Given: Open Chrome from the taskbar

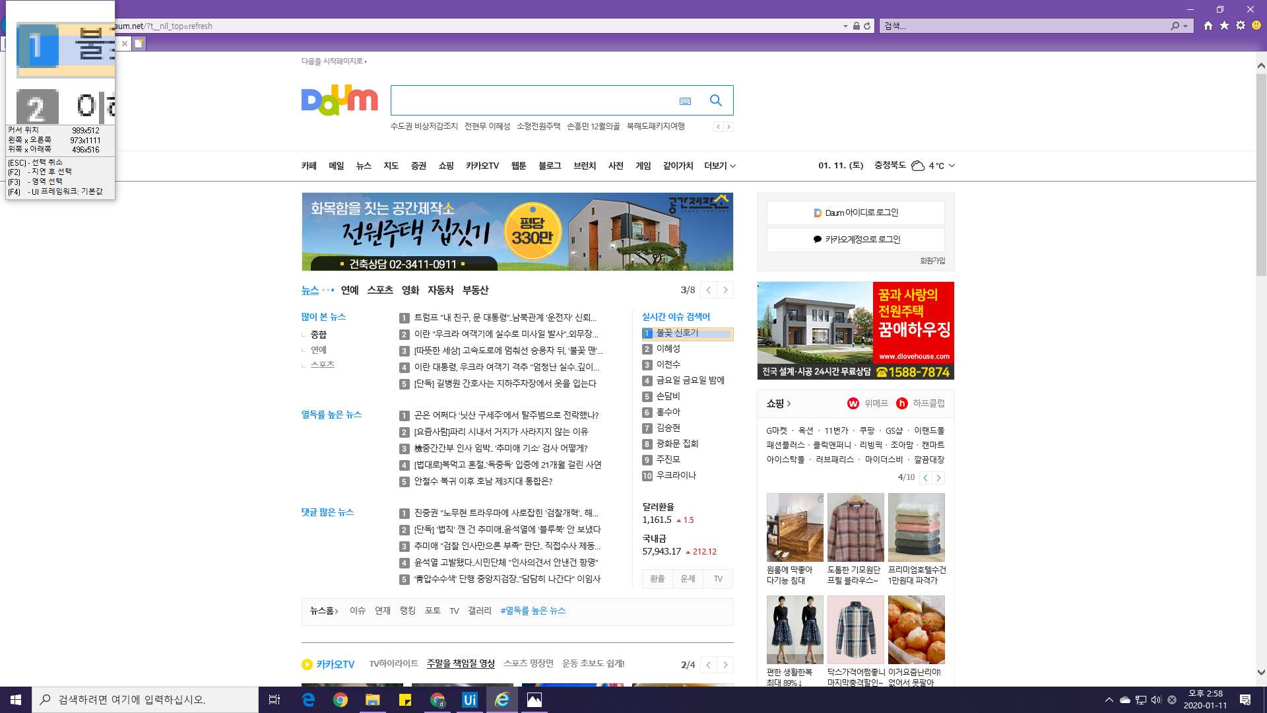Looking at the screenshot, I should [341, 700].
